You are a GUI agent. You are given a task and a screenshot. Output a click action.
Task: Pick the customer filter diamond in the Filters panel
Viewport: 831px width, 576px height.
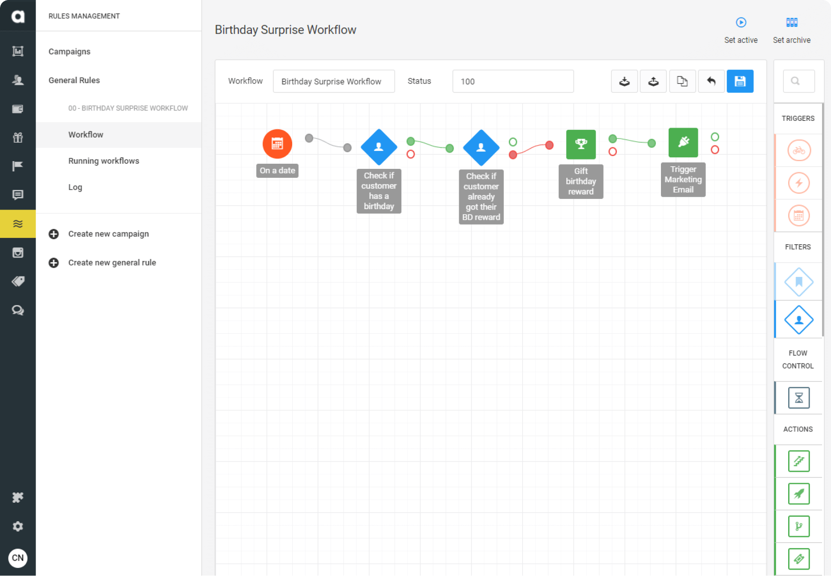click(x=798, y=319)
